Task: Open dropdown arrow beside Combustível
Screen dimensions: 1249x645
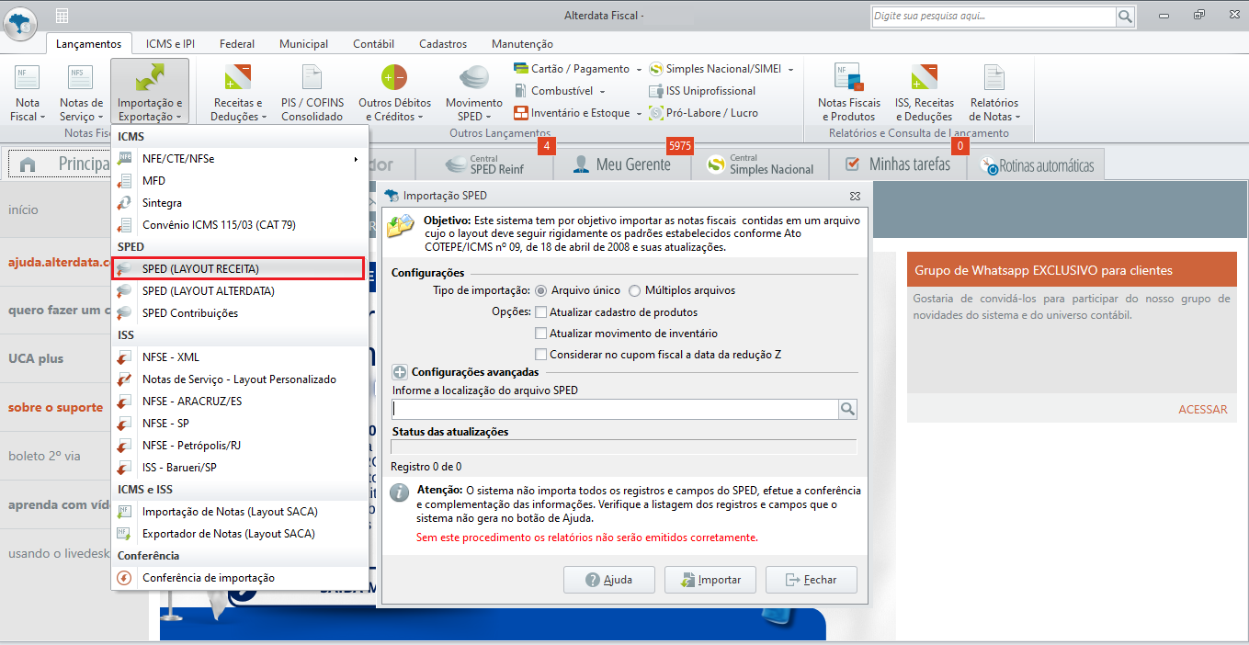Action: [x=603, y=91]
